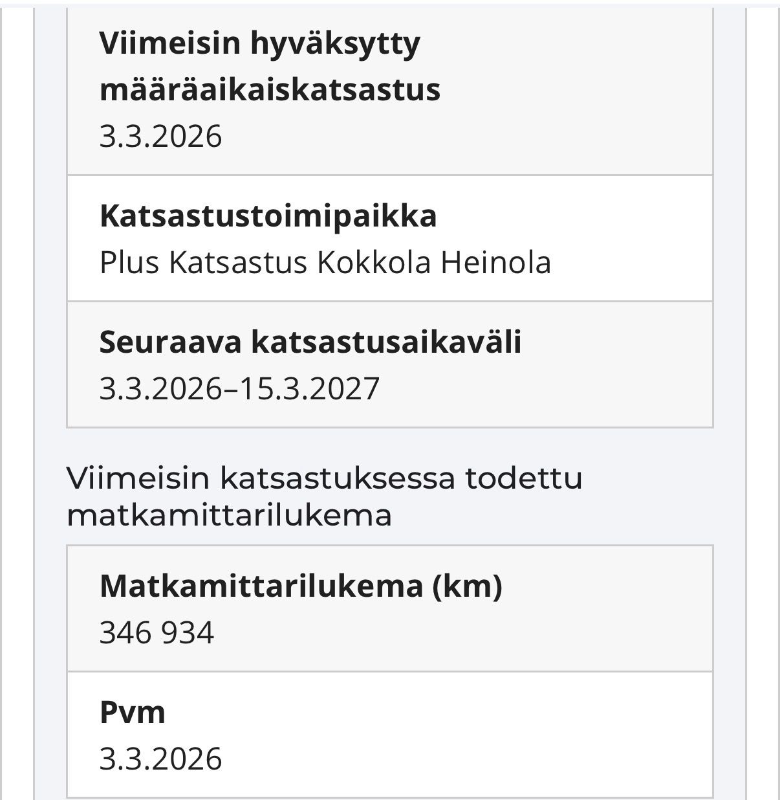The height and width of the screenshot is (800, 780).
Task: Click the word 'todettu' in section heading
Action: (524, 478)
